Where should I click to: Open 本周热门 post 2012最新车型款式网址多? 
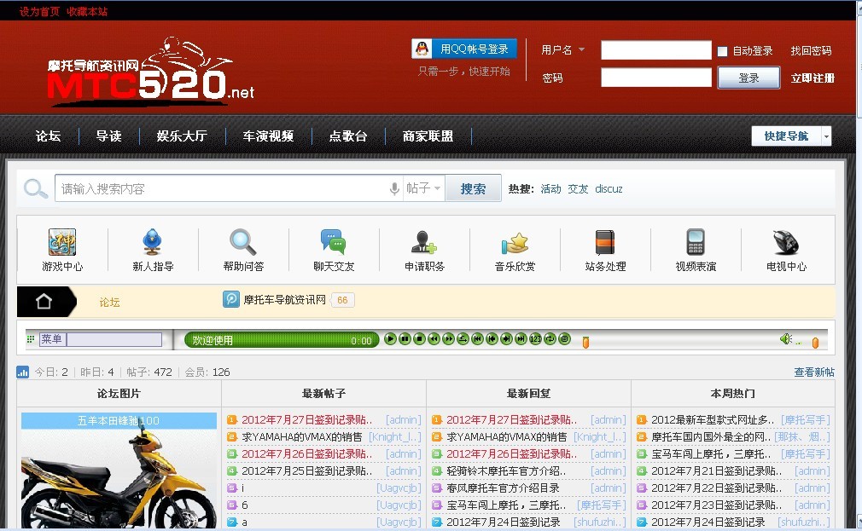(x=713, y=420)
